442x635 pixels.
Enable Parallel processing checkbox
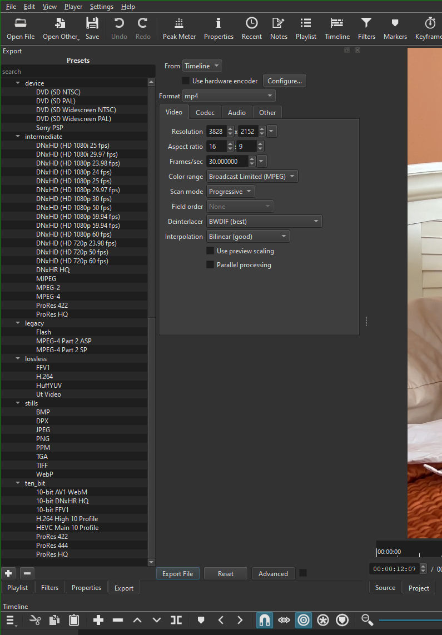pyautogui.click(x=210, y=265)
